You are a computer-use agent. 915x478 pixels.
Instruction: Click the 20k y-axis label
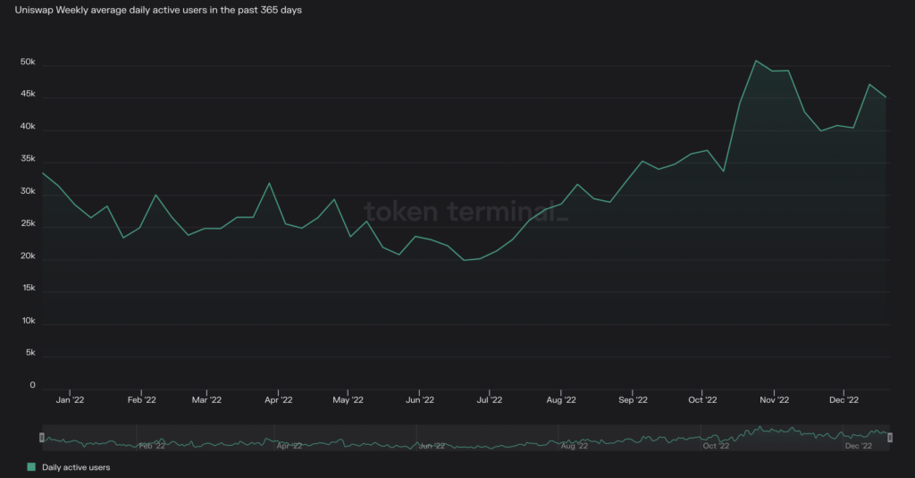[28, 256]
